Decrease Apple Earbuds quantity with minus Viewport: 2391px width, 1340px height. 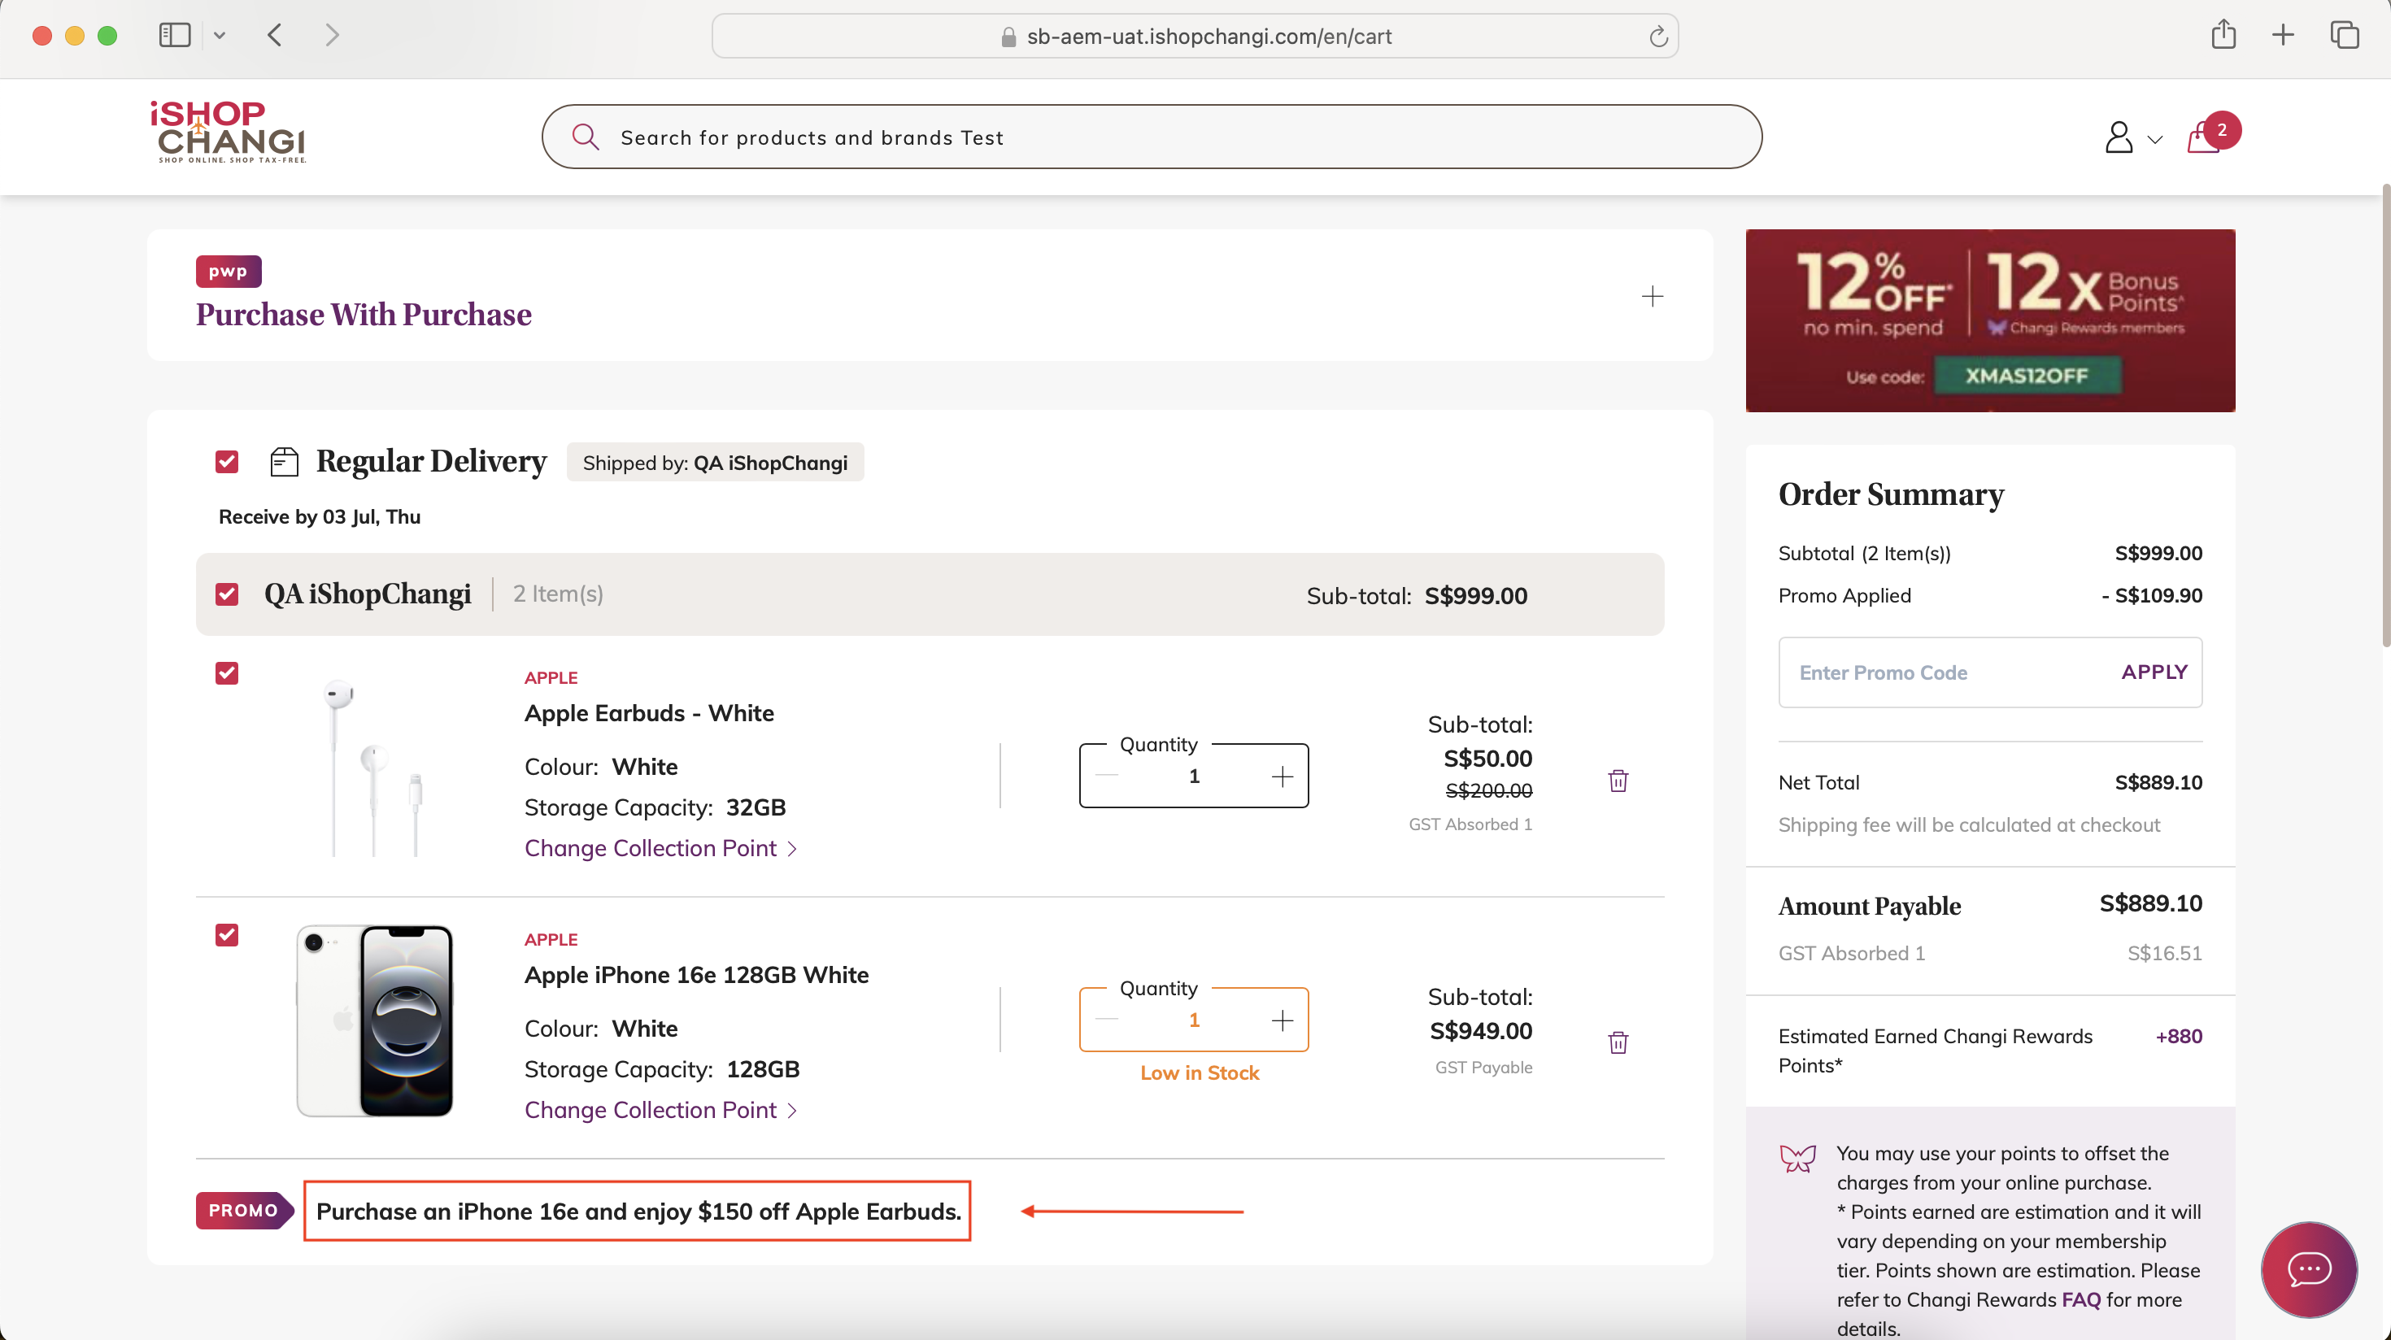pos(1106,776)
